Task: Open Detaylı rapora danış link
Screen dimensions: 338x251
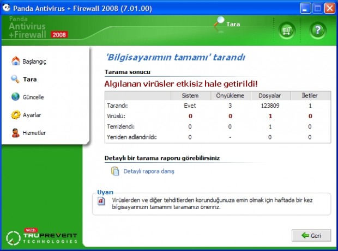Action: click(149, 172)
